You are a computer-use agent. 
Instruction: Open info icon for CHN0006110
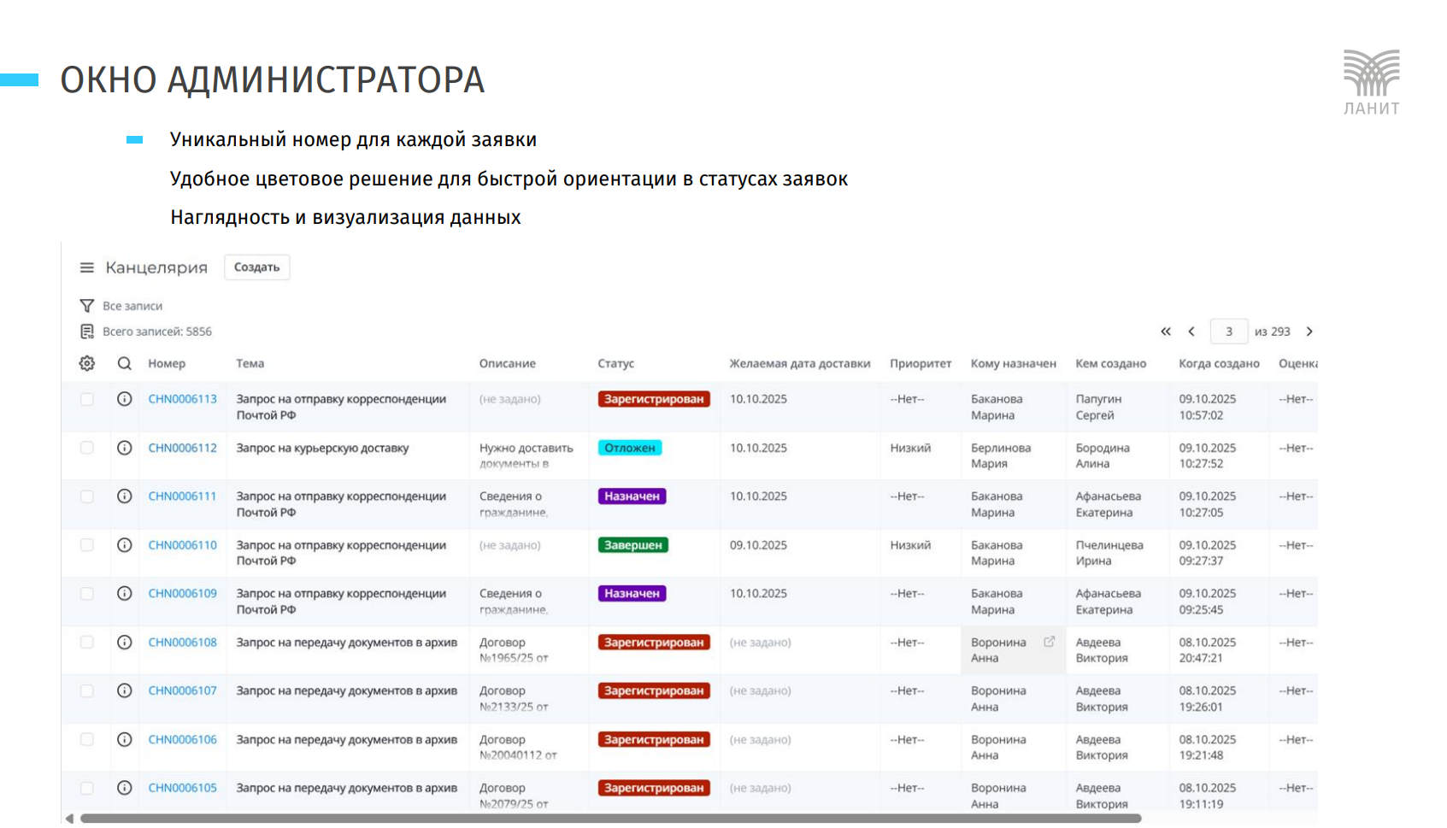coord(125,545)
